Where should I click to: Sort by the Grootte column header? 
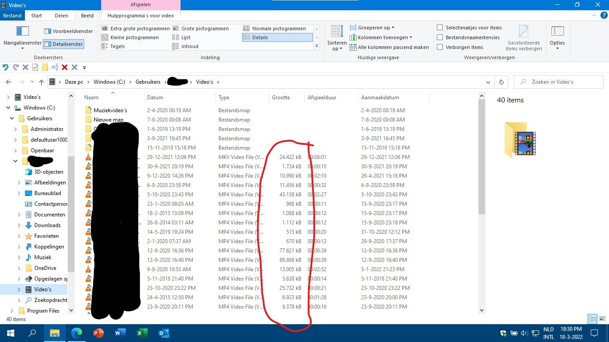(286, 97)
